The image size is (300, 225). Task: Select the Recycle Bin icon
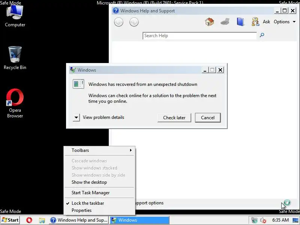point(15,58)
